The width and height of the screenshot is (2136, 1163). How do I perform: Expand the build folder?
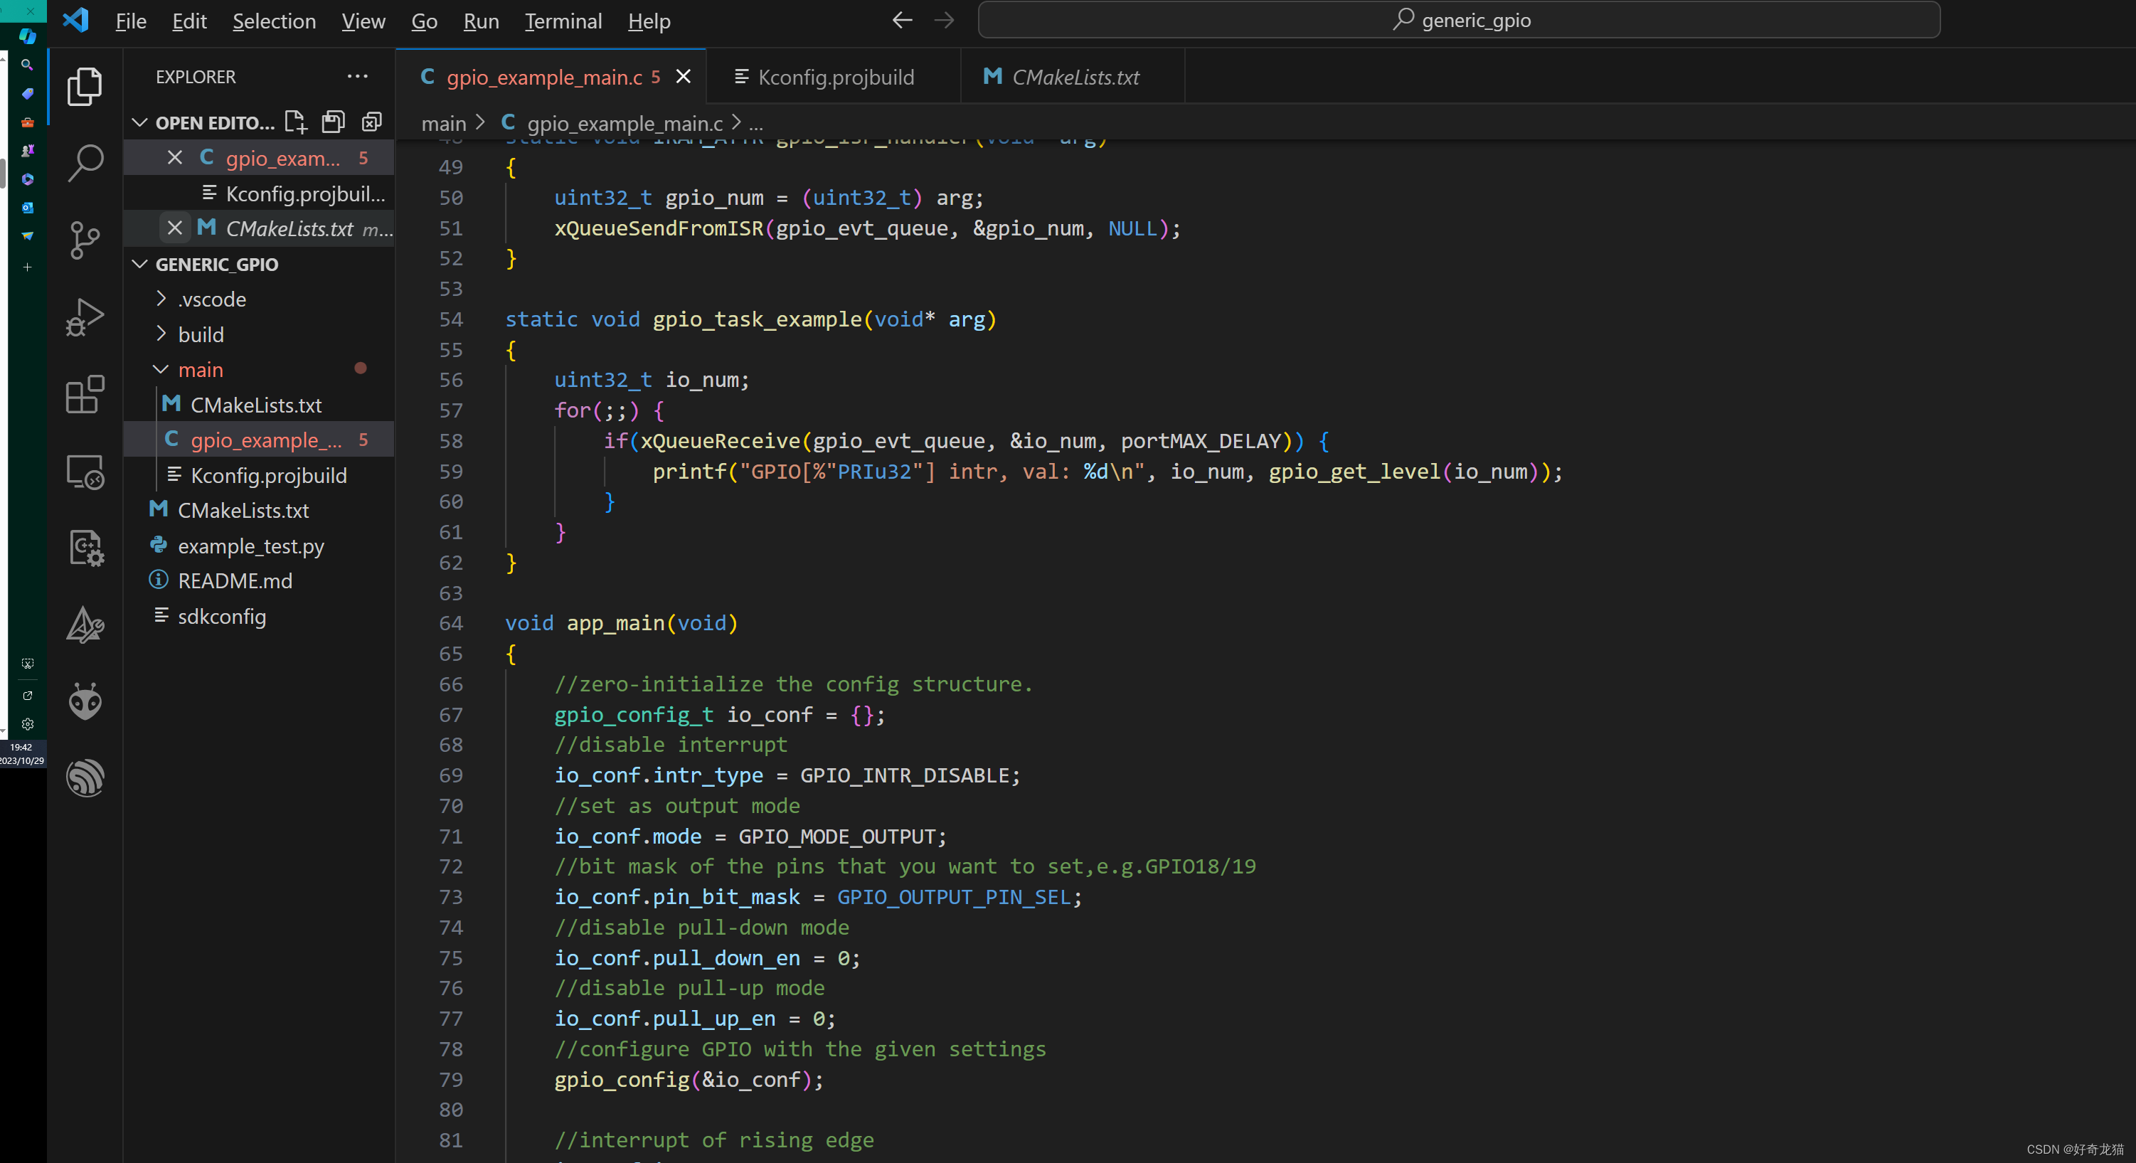[x=161, y=334]
